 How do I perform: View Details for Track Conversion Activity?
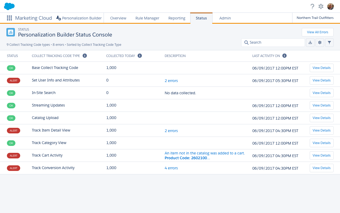point(322,168)
